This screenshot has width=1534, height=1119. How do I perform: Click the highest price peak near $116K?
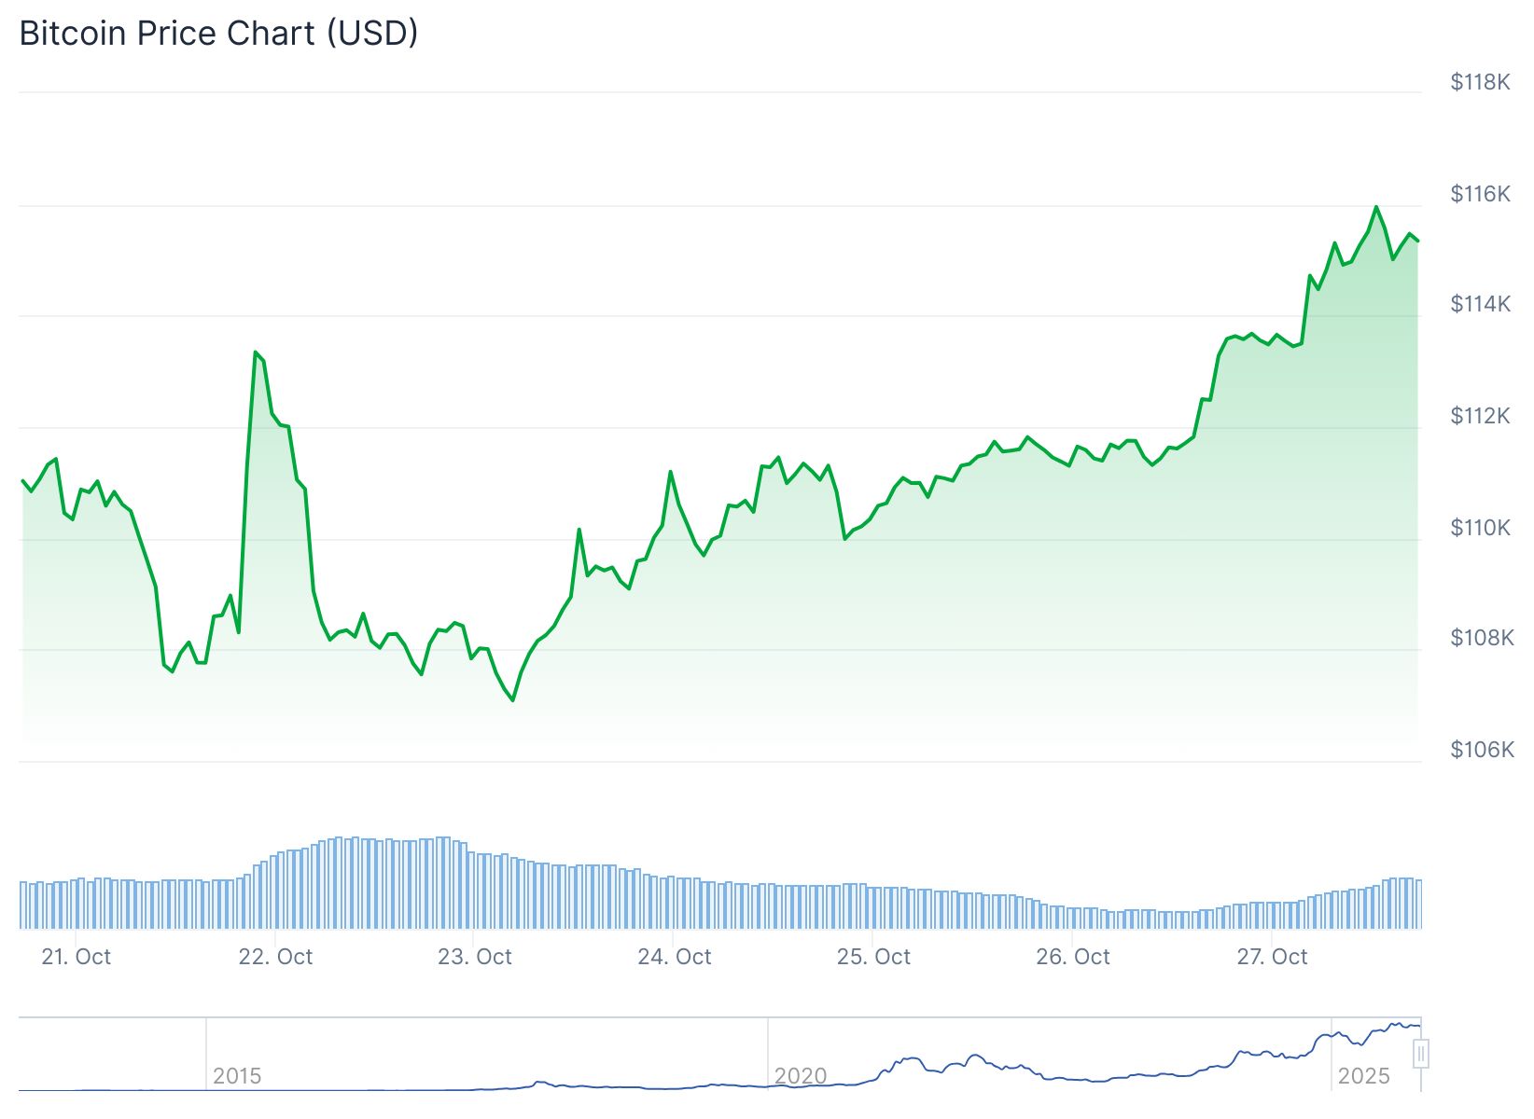pyautogui.click(x=1375, y=207)
